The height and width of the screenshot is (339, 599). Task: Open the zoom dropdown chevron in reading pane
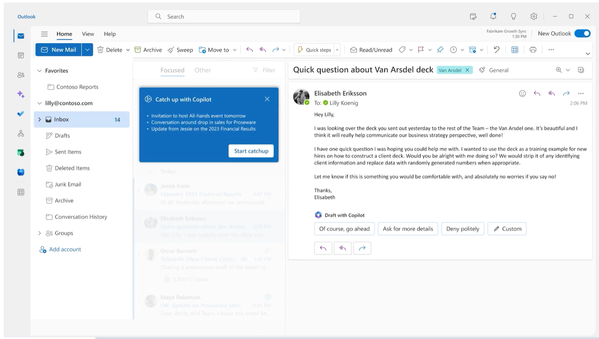[x=568, y=70]
